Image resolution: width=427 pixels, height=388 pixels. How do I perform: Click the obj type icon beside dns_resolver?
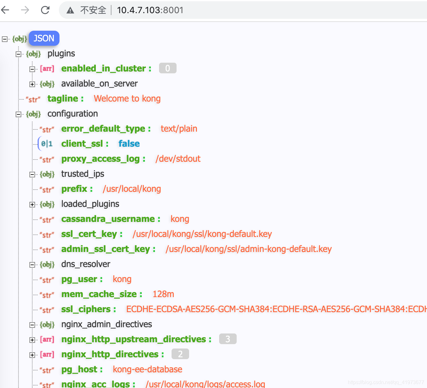[47, 265]
